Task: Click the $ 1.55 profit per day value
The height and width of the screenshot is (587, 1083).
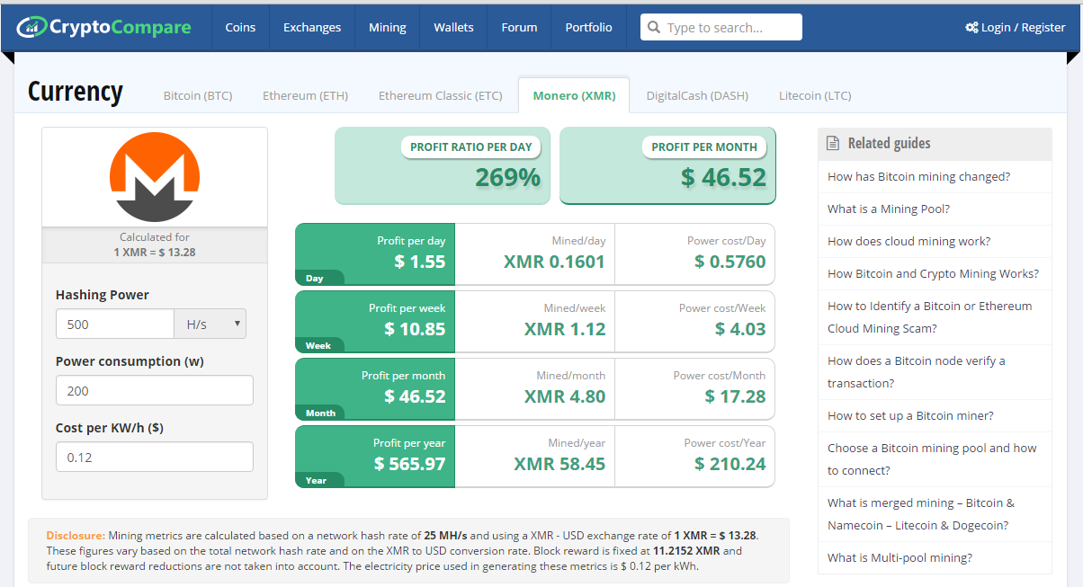Action: tap(420, 262)
